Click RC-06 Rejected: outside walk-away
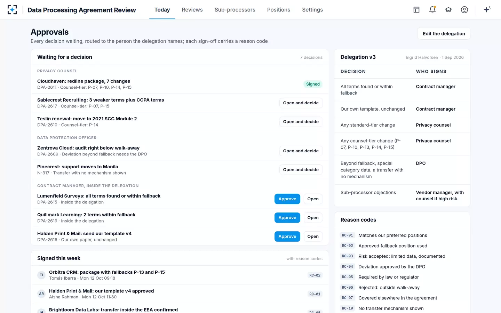The width and height of the screenshot is (501, 313). pos(402,288)
